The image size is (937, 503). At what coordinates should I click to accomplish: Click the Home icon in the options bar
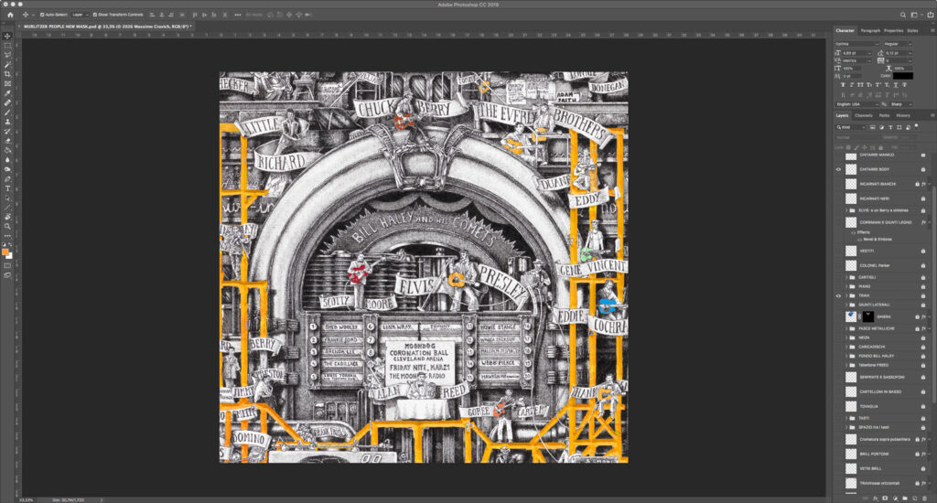point(10,15)
